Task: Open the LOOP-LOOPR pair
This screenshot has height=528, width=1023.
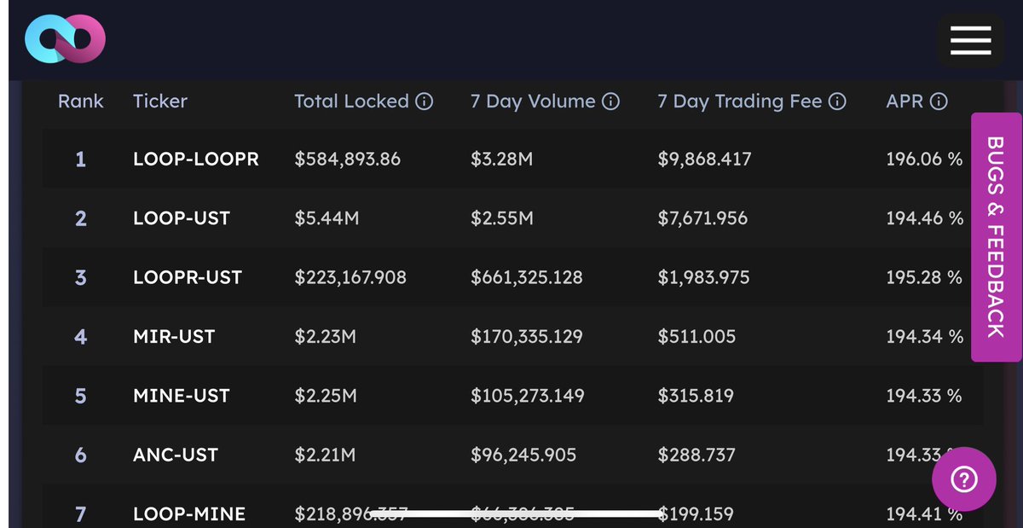Action: point(196,160)
